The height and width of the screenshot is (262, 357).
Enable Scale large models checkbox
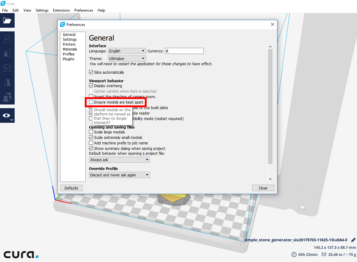(91, 132)
